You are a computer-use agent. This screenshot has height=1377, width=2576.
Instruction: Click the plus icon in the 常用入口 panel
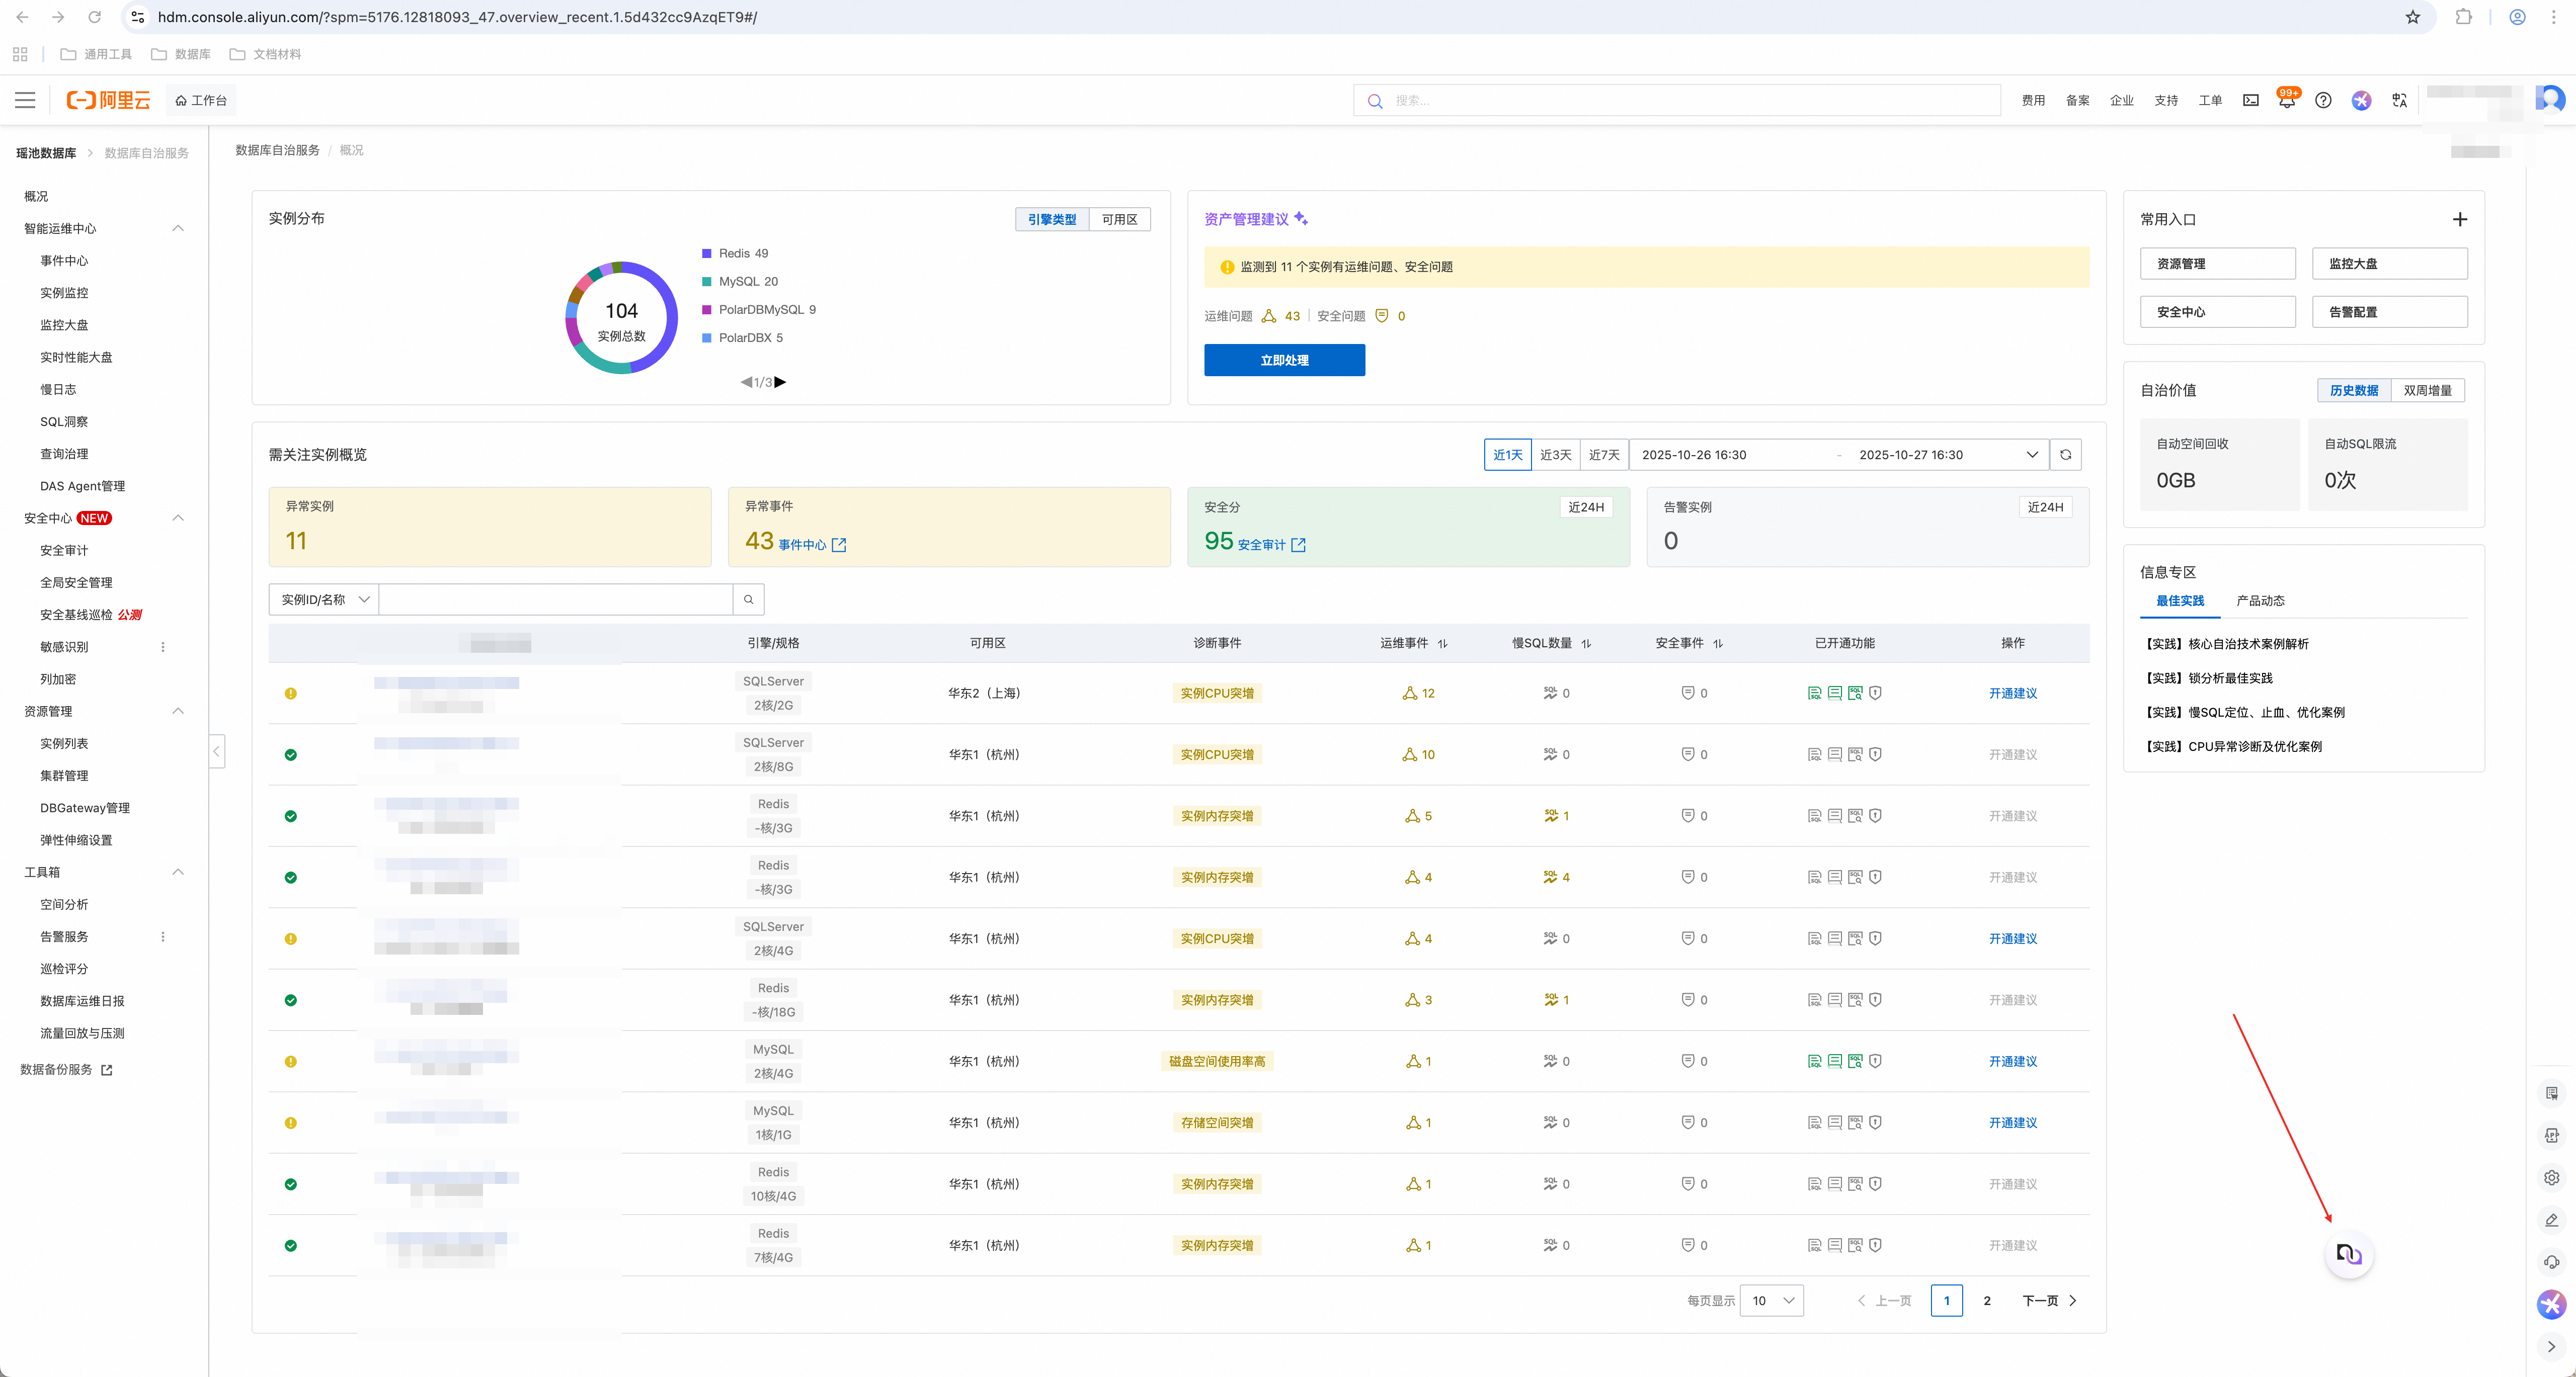click(x=2459, y=220)
